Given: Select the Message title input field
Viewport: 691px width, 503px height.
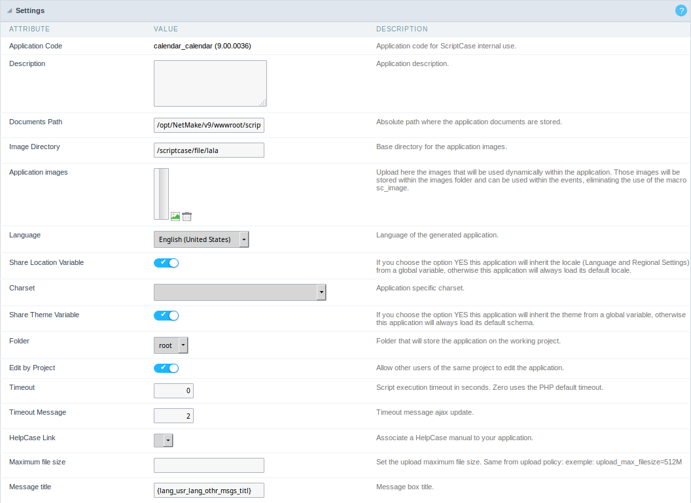Looking at the screenshot, I should pyautogui.click(x=209, y=490).
